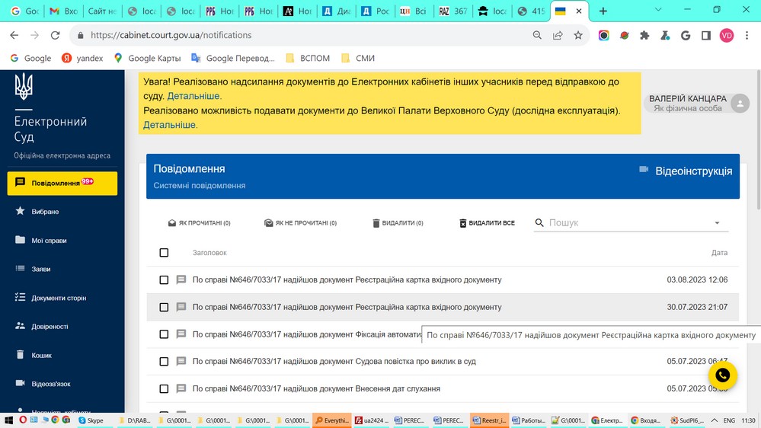This screenshot has height=428, width=761.
Task: Follow the first Детальніше link in banner
Action: click(x=193, y=96)
